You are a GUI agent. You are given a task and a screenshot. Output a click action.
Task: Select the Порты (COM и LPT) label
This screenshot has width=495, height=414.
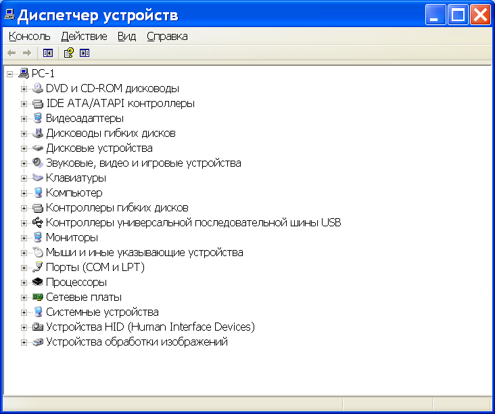tap(95, 267)
